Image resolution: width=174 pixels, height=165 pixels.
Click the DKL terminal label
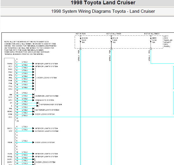click(x=10, y=75)
